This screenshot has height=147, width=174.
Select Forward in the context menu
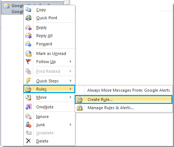pyautogui.click(x=49, y=44)
